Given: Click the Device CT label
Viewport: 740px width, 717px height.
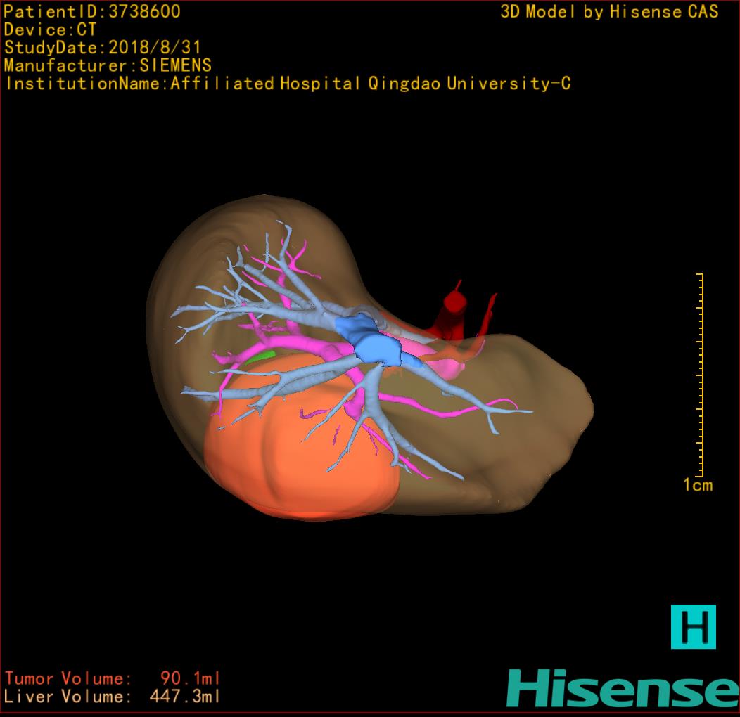Looking at the screenshot, I should [50, 30].
